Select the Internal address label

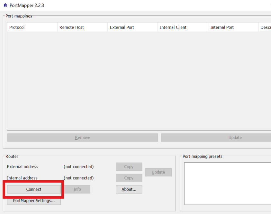click(22, 178)
